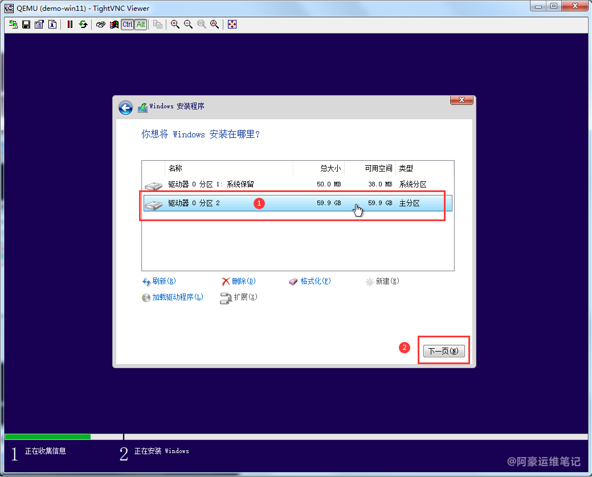
Task: Zoom in on the remote view
Action: [175, 25]
